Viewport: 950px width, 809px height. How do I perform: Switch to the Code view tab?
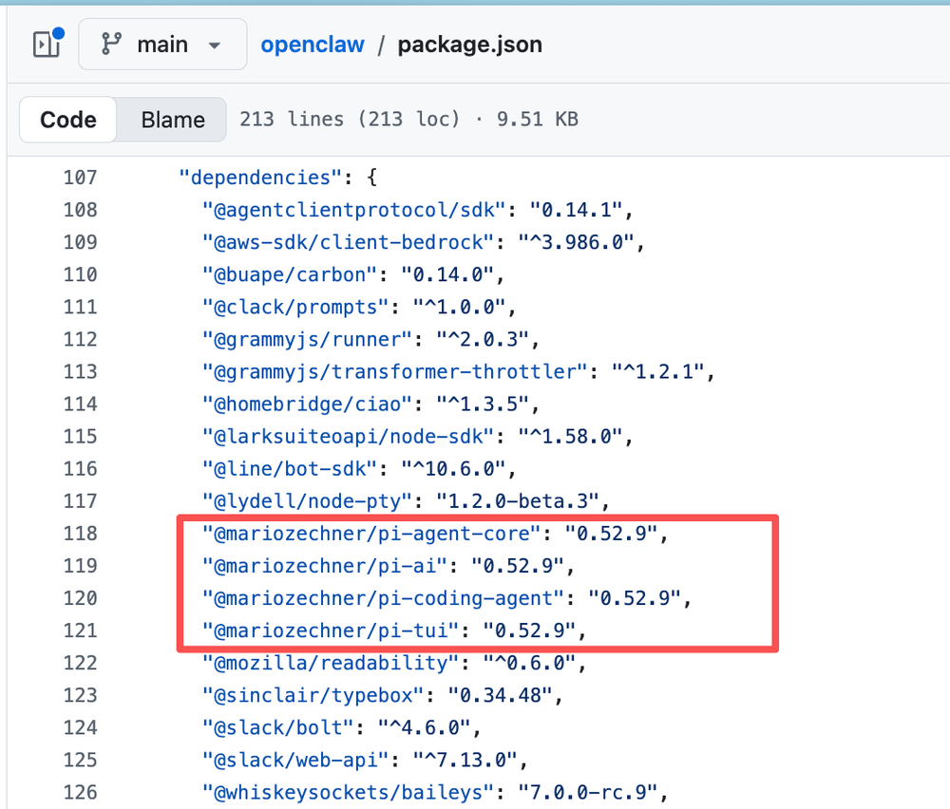coord(68,120)
